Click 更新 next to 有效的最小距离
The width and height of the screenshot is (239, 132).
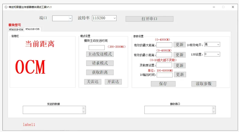click(x=180, y=55)
